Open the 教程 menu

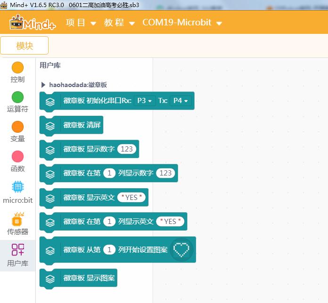(119, 23)
